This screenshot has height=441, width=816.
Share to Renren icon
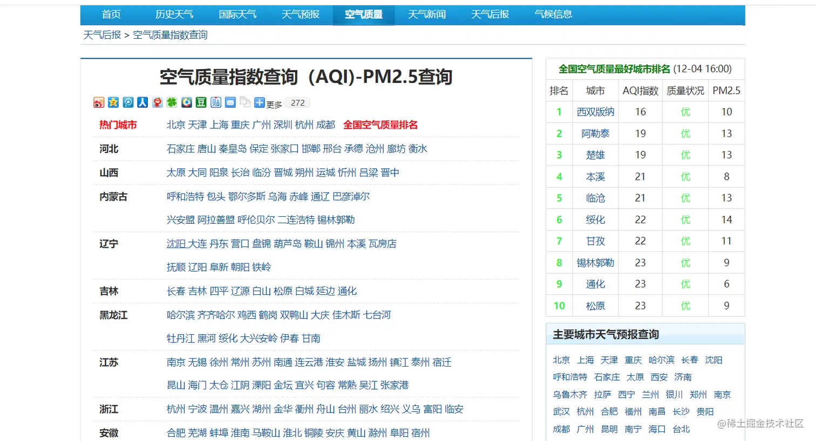point(142,102)
